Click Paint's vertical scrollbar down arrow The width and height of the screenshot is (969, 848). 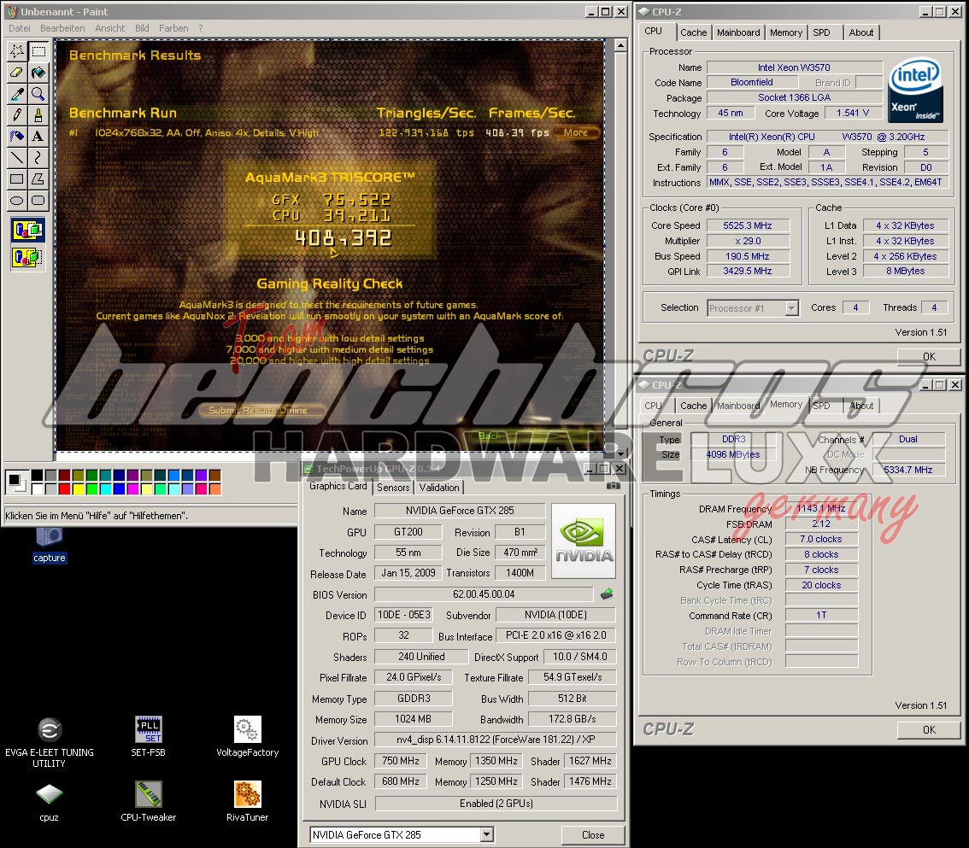(620, 453)
